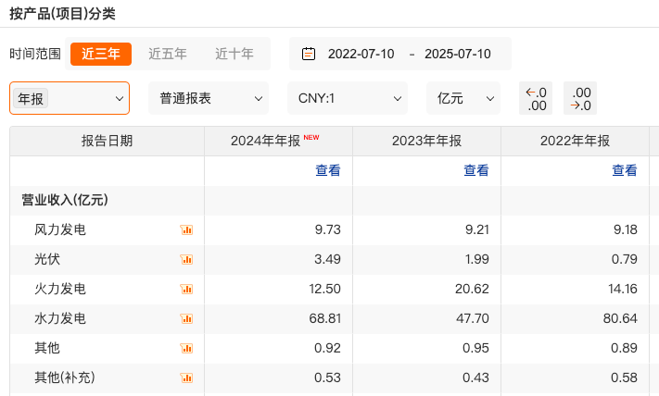Expand the CNY:1 currency dropdown

coord(348,98)
